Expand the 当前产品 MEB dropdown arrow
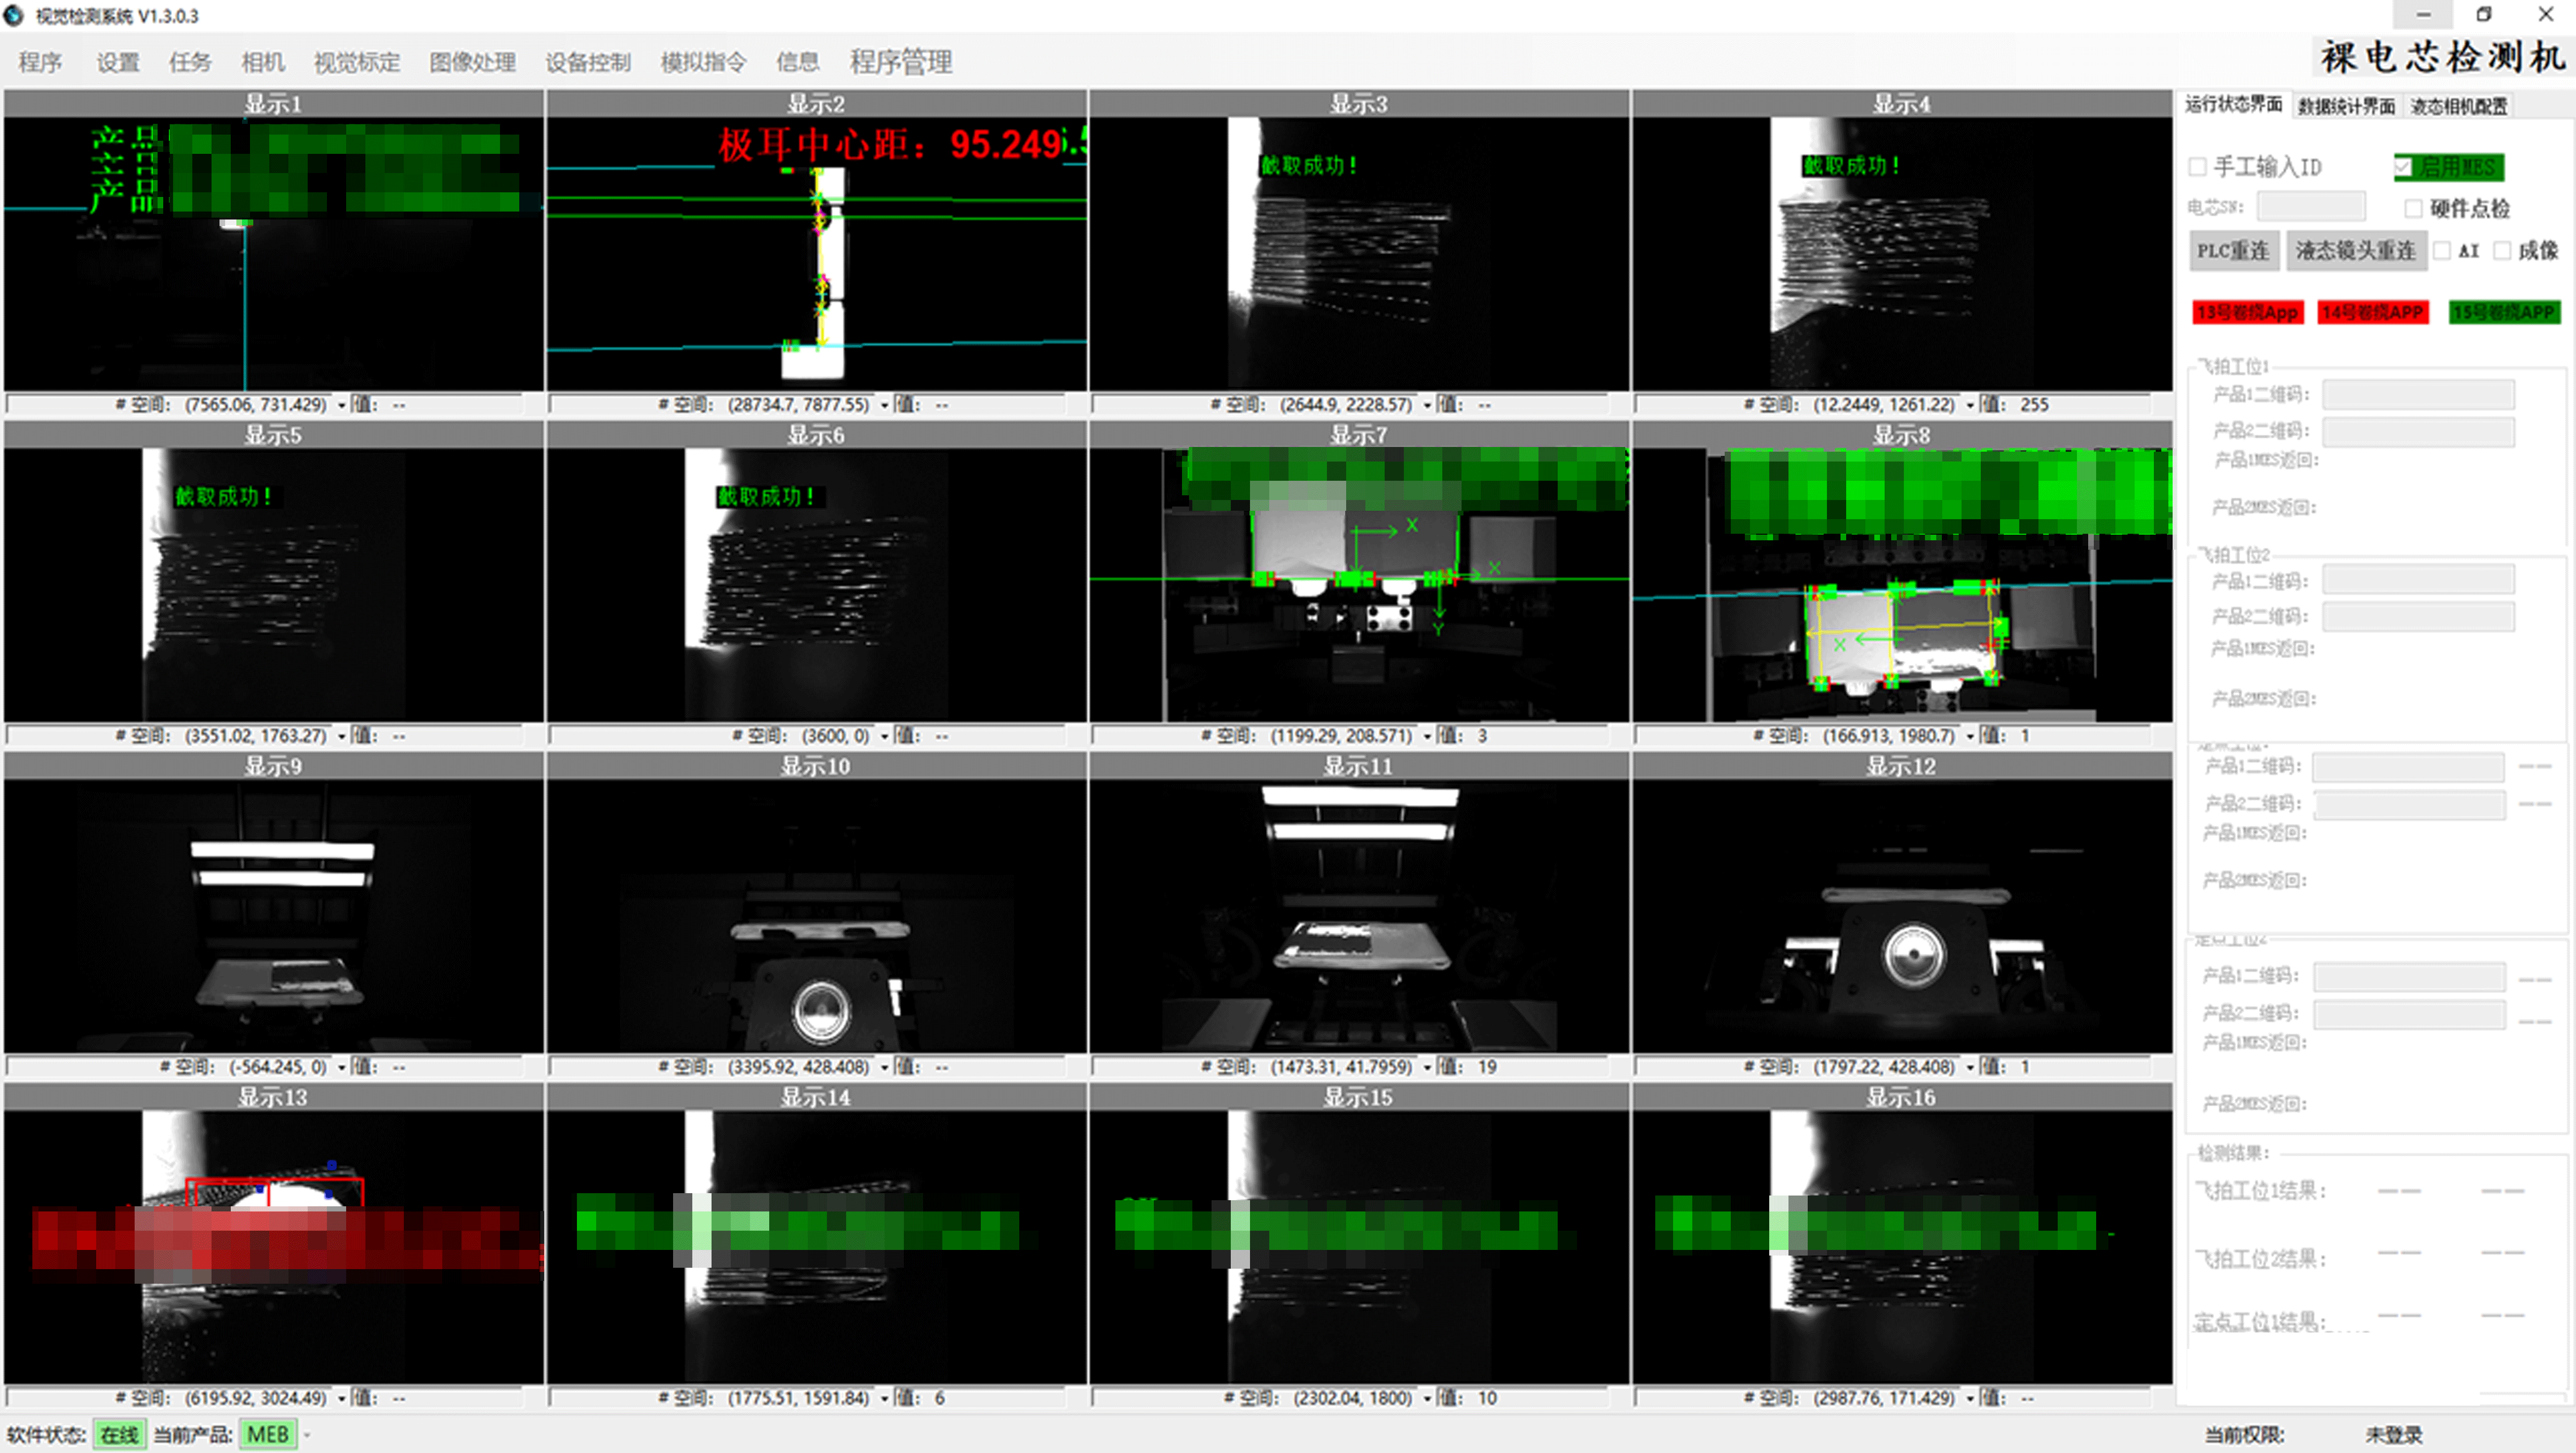 (x=308, y=1435)
